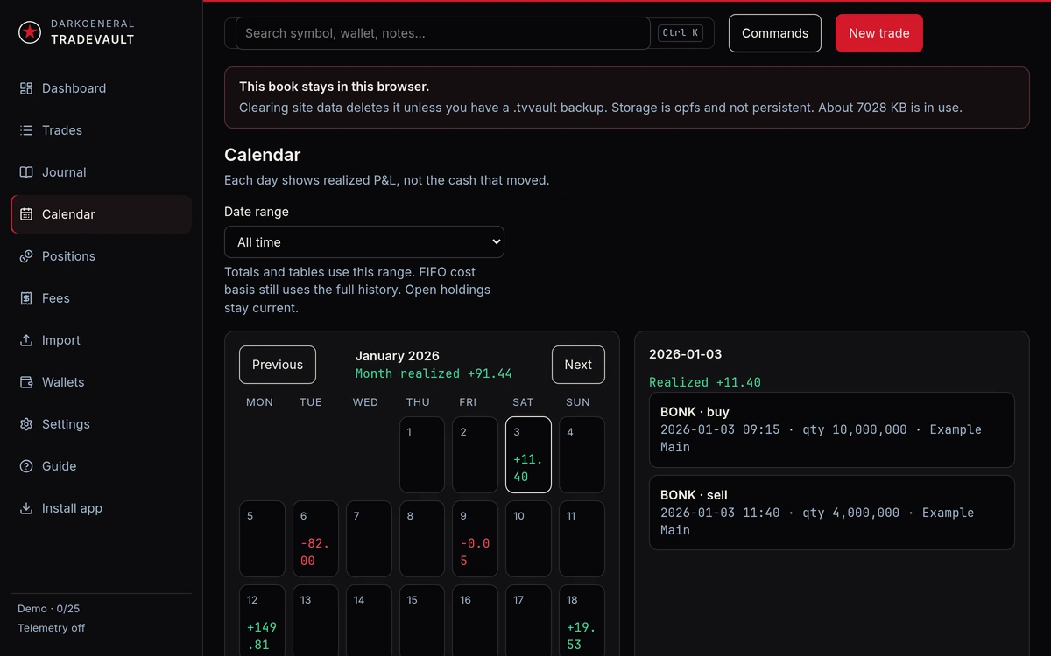Screen dimensions: 1051x656
Task: Click the TradeVault star logo
Action: click(x=30, y=32)
